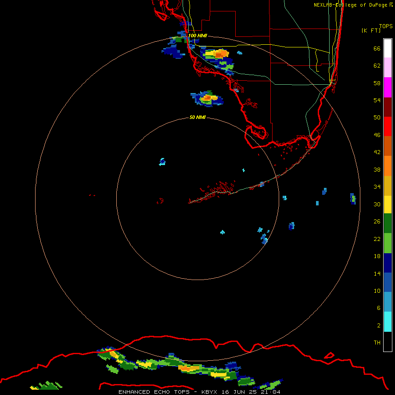Click the legend value "30"
This screenshot has width=395, height=395.
(377, 204)
